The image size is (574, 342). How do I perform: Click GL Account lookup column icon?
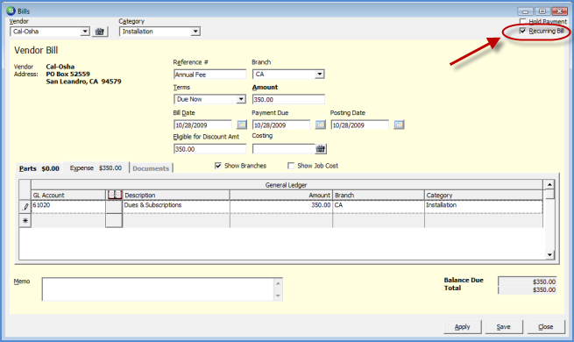(x=115, y=195)
